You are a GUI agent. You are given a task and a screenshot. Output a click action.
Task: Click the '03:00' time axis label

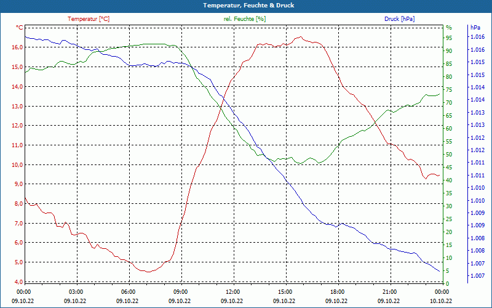tap(75, 292)
